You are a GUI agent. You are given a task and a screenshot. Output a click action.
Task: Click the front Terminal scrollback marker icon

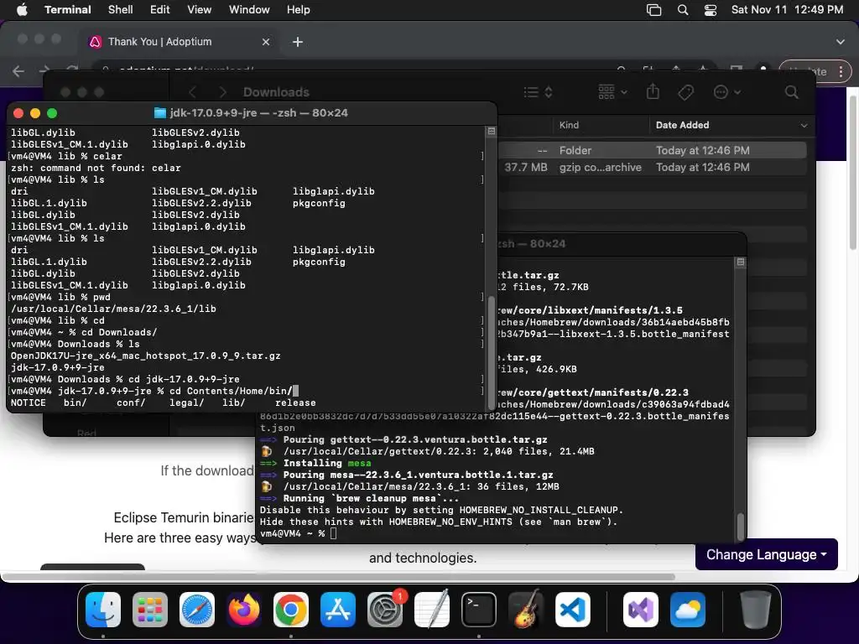492,132
